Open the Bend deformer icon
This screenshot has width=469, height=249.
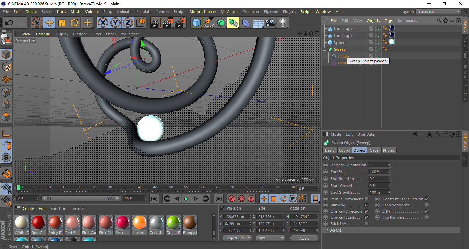(x=246, y=23)
